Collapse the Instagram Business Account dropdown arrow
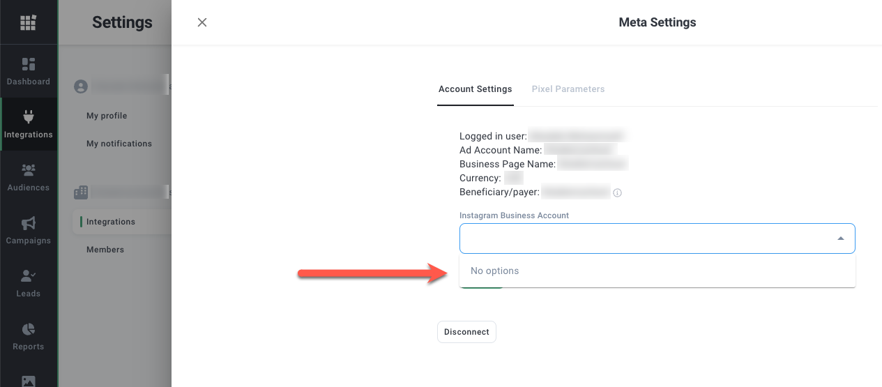Image resolution: width=882 pixels, height=387 pixels. [840, 238]
